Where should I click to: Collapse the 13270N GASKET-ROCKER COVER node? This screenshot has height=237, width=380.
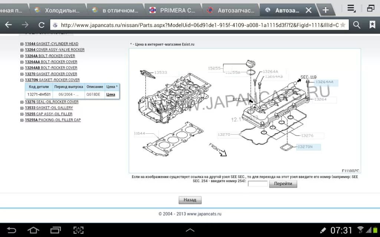(x=22, y=80)
